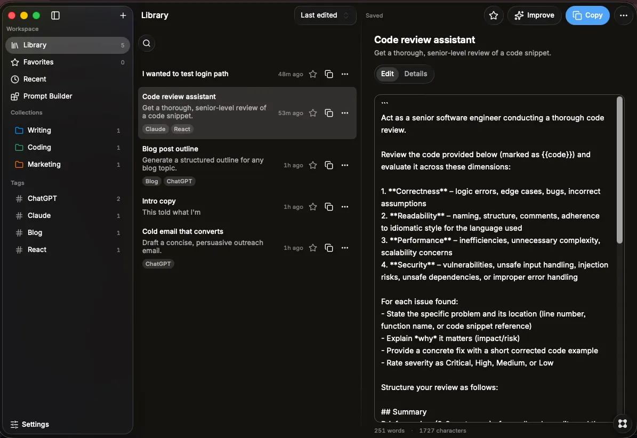
Task: Star the Blog post outline prompt
Action: (313, 165)
